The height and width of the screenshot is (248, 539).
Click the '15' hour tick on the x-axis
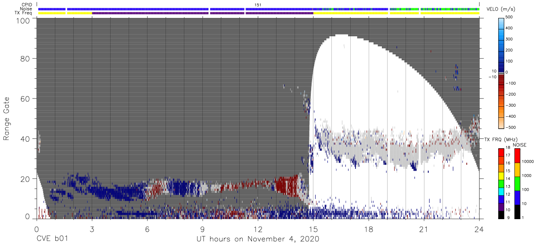coord(313,229)
